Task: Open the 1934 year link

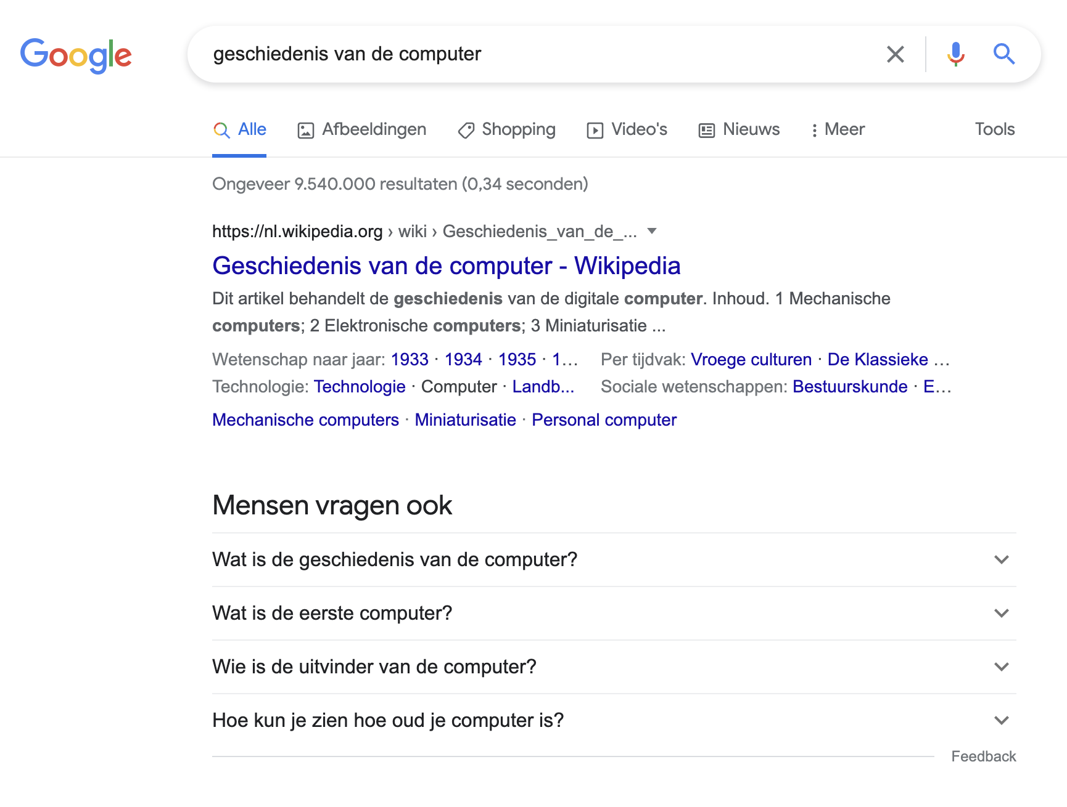Action: click(463, 360)
